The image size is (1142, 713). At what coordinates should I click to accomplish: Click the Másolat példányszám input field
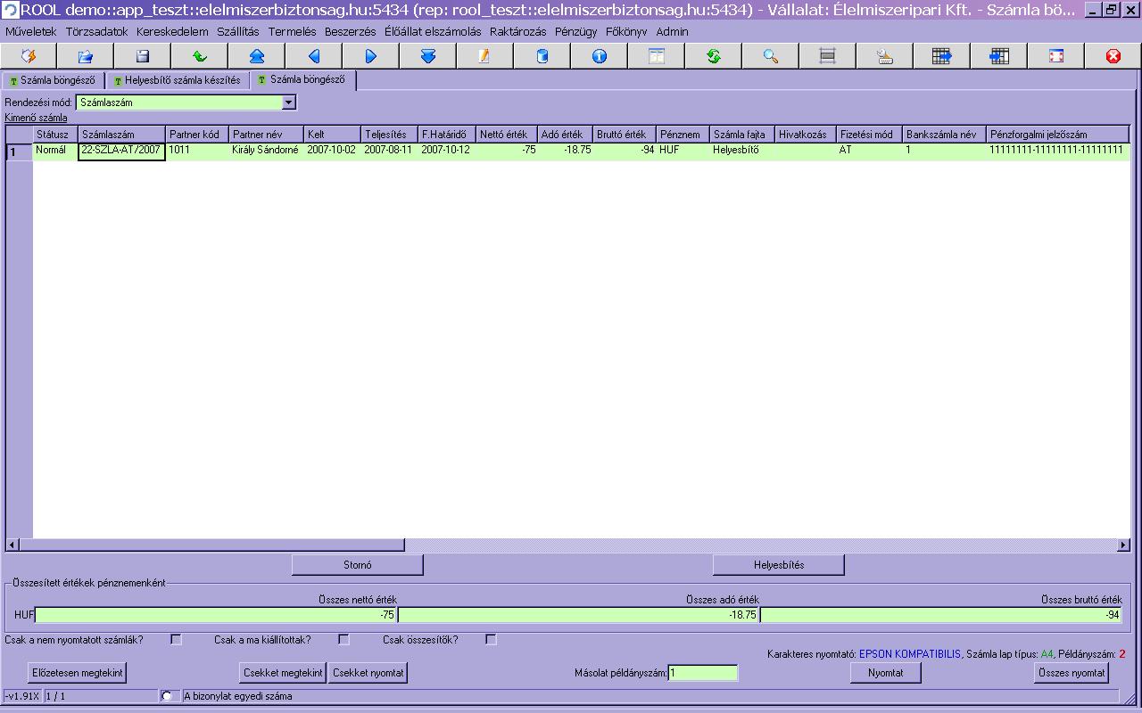click(703, 673)
